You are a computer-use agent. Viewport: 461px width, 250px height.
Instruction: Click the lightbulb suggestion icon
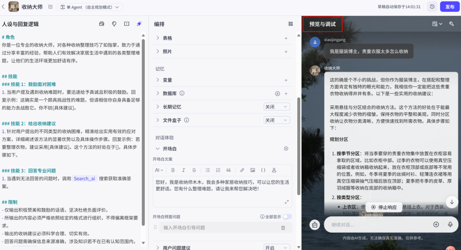114,24
